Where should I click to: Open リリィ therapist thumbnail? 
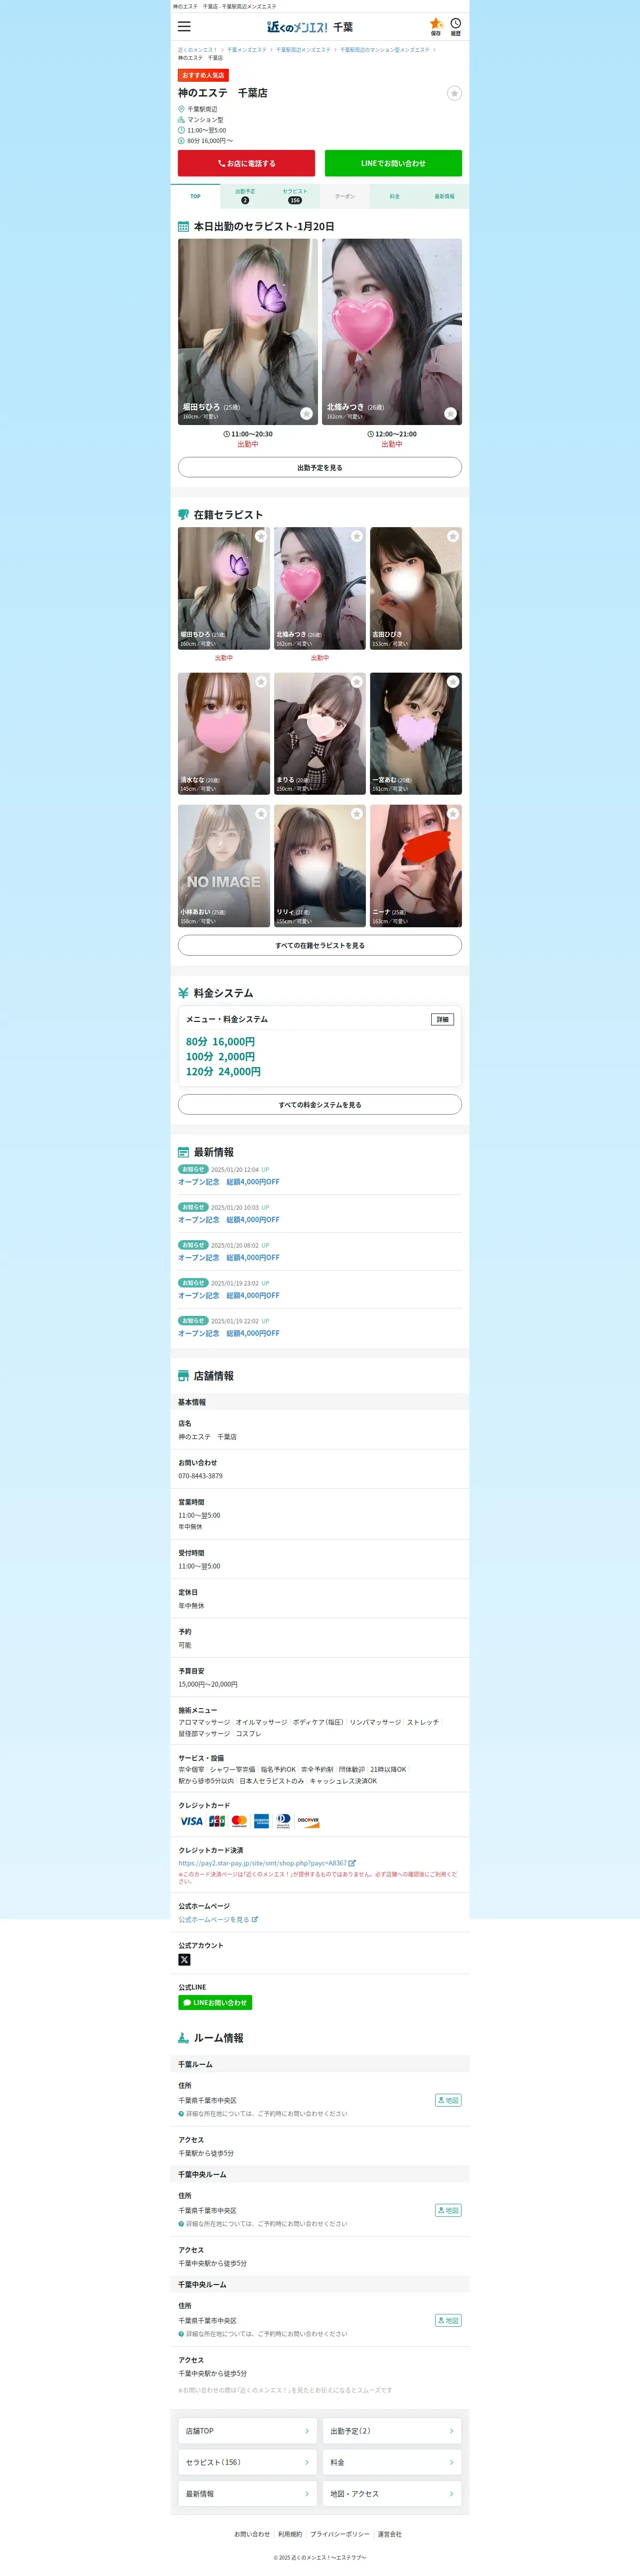[x=320, y=866]
